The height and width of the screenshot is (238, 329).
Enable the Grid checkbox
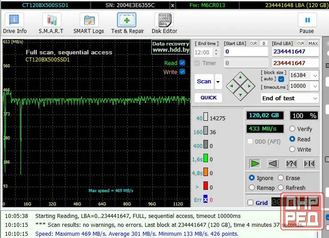250,203
